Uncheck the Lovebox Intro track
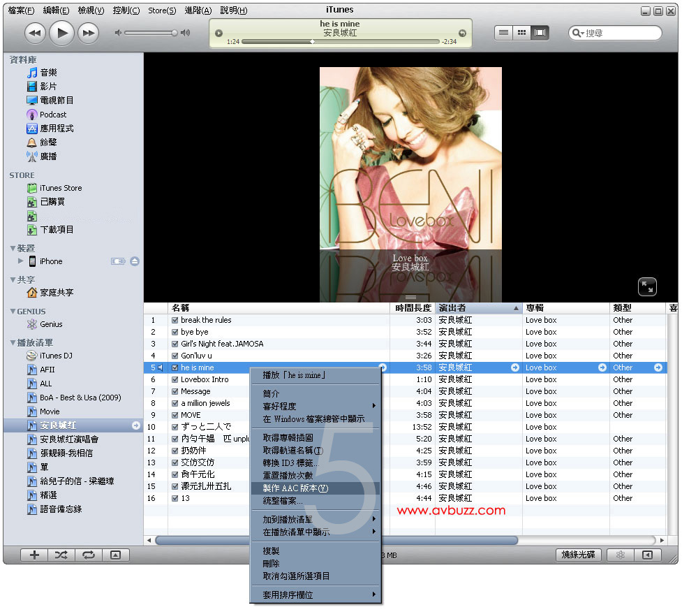This screenshot has height=612, width=682. (x=175, y=379)
